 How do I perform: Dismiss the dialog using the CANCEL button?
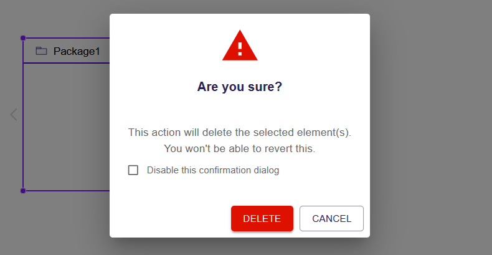tap(331, 219)
